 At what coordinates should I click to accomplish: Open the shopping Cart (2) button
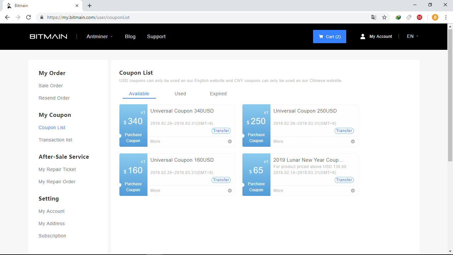329,37
